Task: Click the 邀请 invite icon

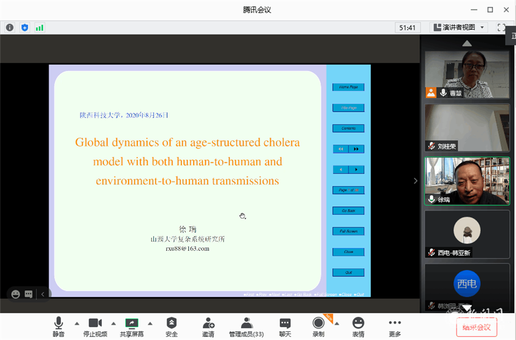Action: coord(208,327)
